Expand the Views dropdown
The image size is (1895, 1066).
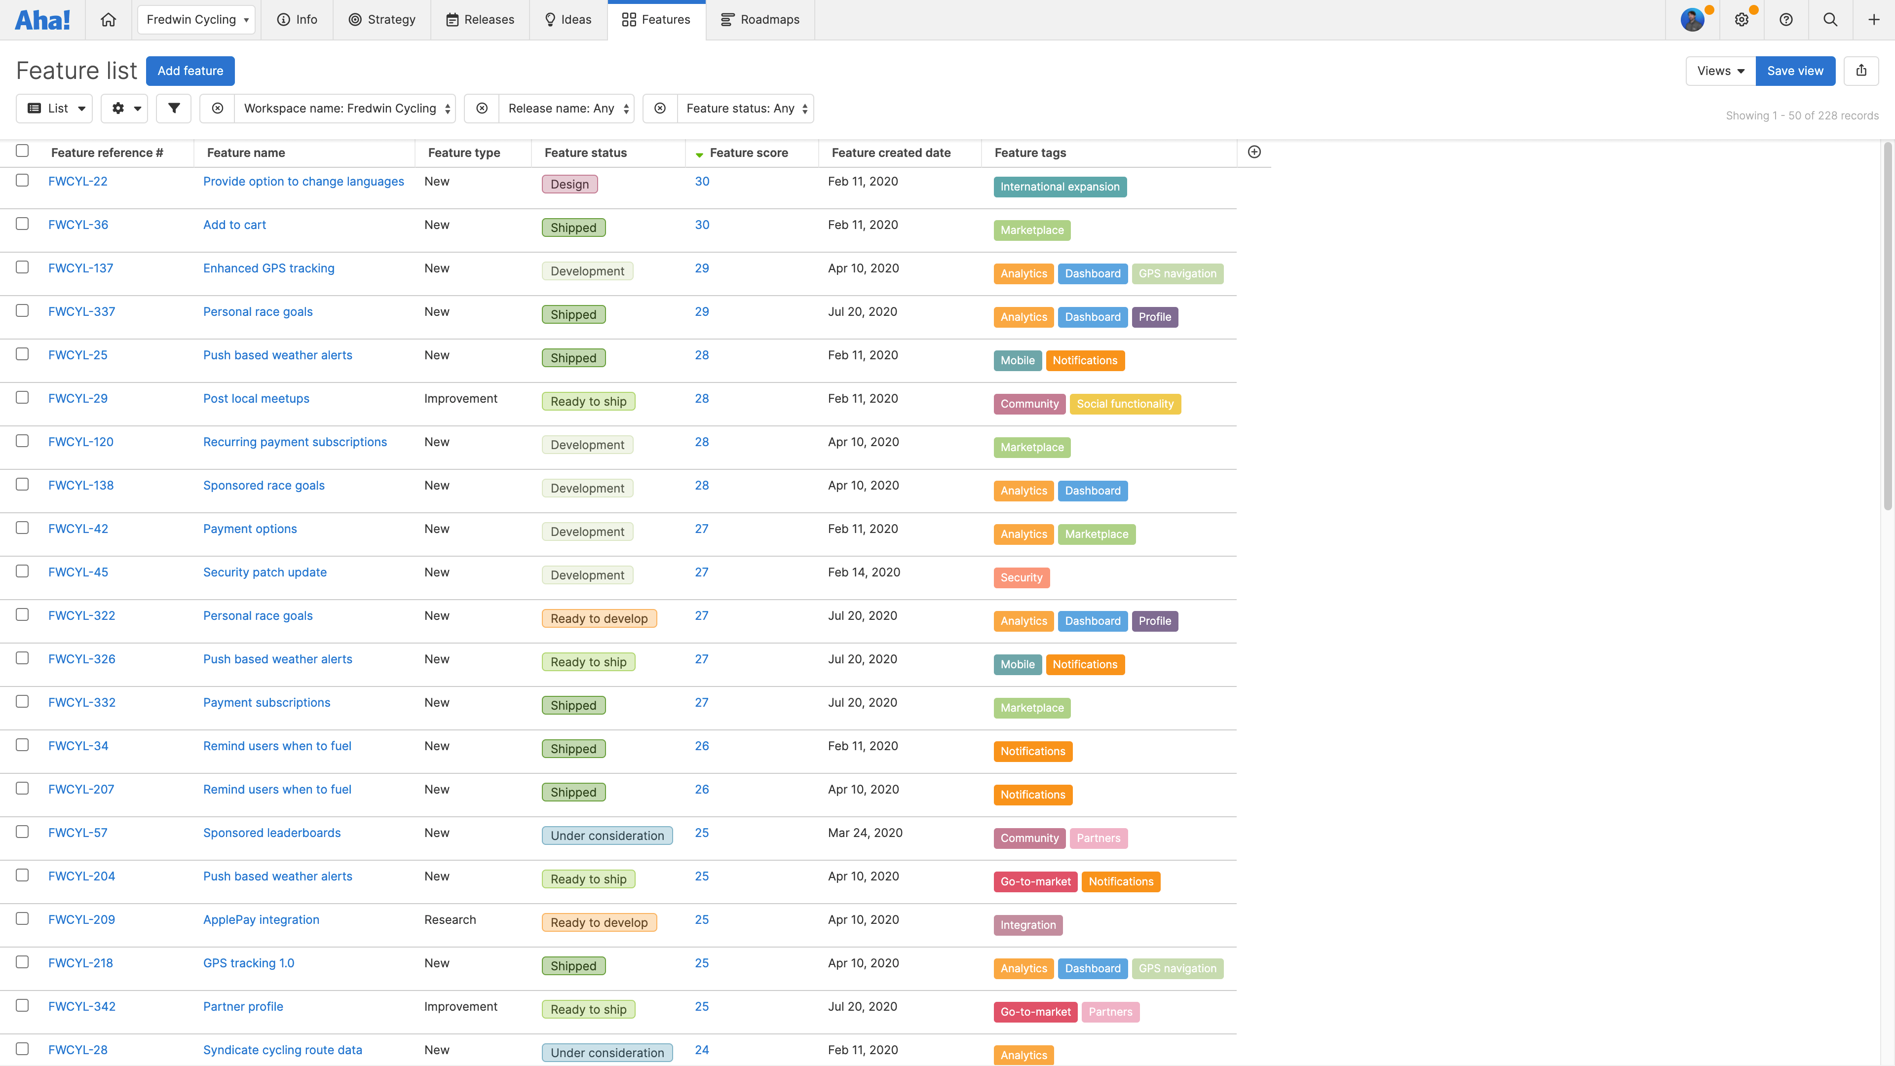pyautogui.click(x=1719, y=71)
